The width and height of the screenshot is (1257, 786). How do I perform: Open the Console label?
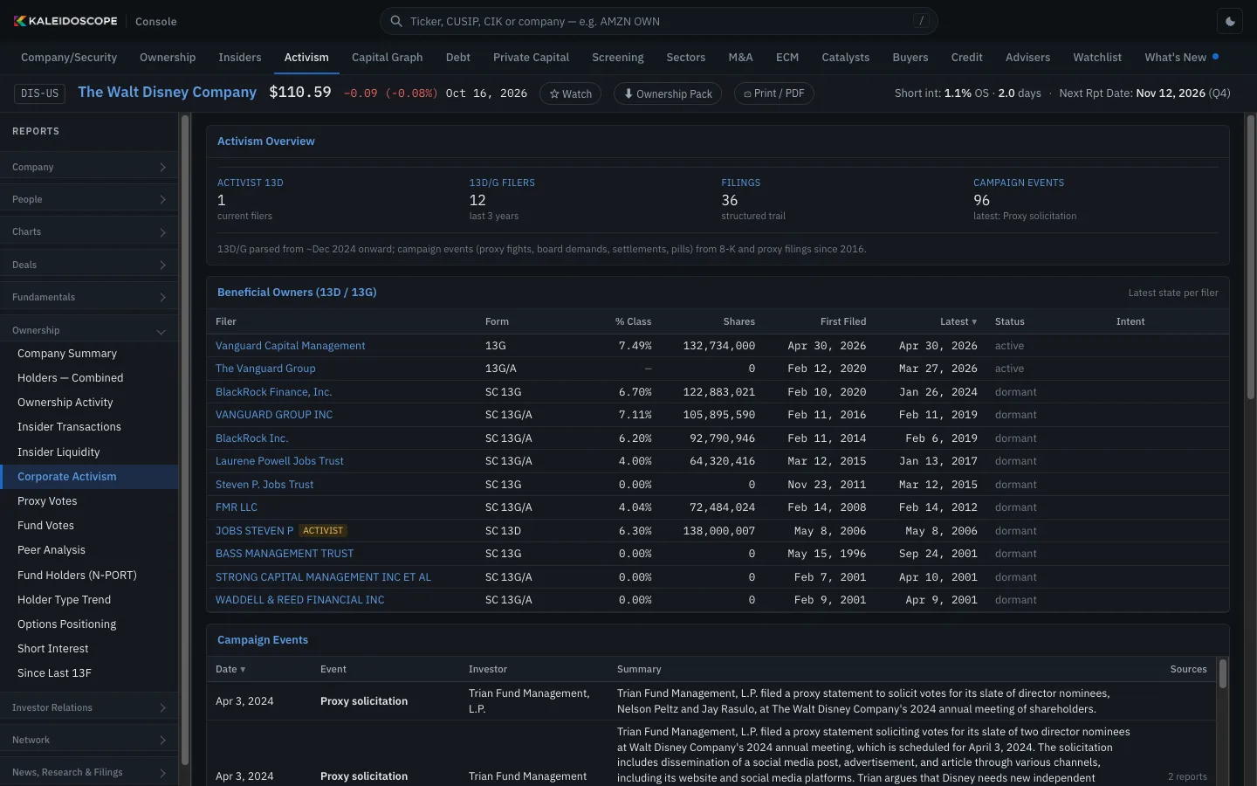(x=156, y=22)
